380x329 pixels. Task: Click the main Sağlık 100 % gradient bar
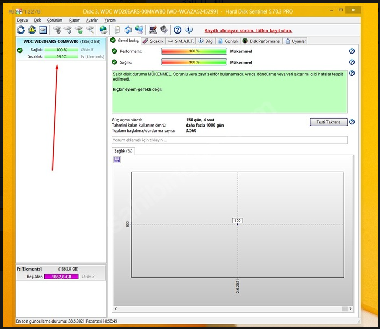tap(194, 62)
